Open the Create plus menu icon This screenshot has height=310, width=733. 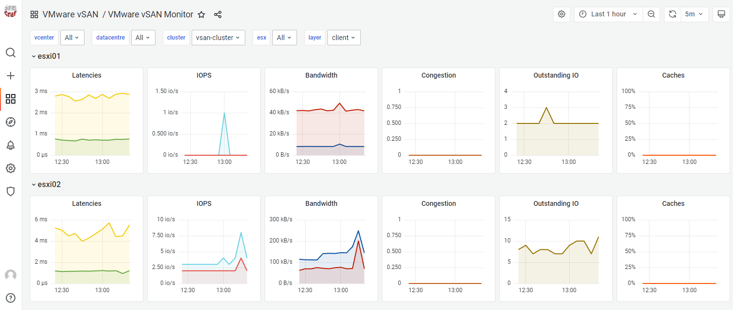[x=11, y=76]
